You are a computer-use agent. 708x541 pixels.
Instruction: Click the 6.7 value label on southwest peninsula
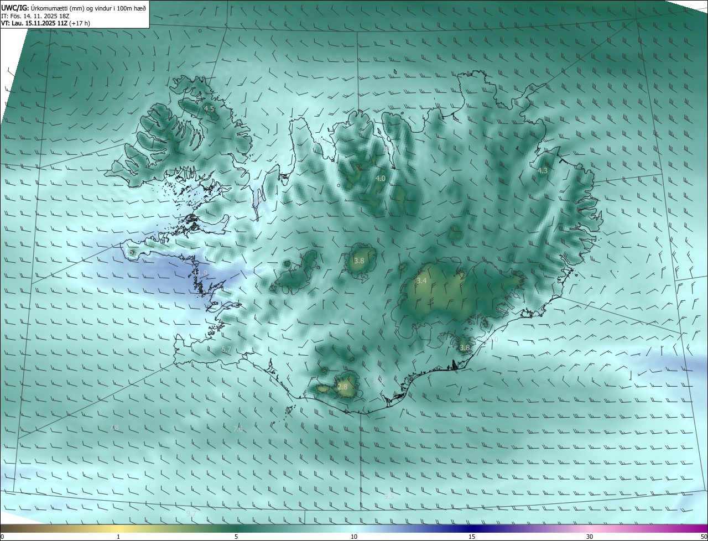[x=226, y=350]
